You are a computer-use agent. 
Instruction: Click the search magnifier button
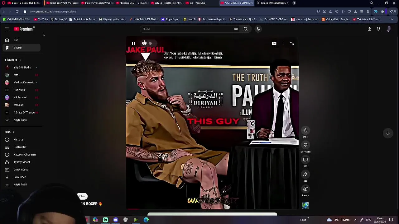pyautogui.click(x=246, y=29)
